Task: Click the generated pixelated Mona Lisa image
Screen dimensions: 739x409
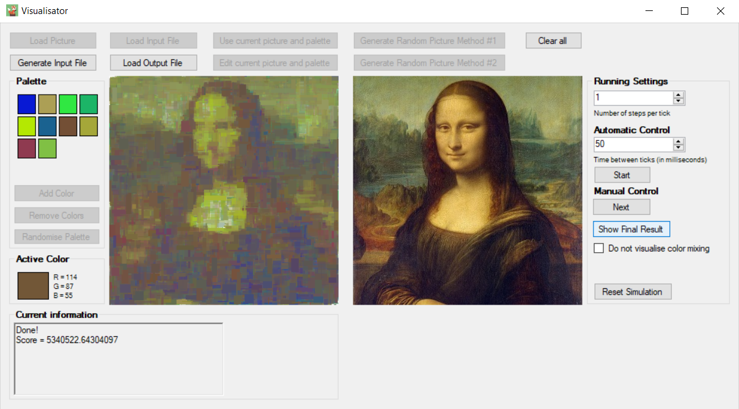Action: (x=224, y=190)
